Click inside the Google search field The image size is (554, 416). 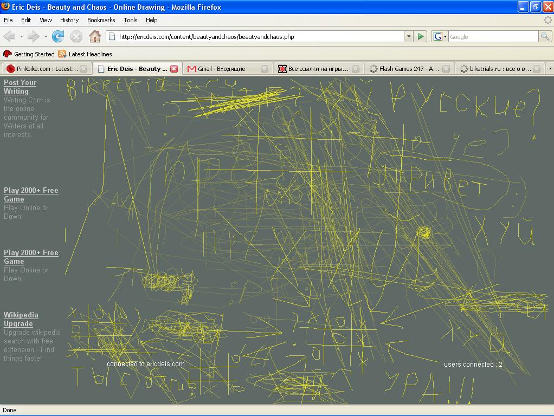(x=492, y=36)
